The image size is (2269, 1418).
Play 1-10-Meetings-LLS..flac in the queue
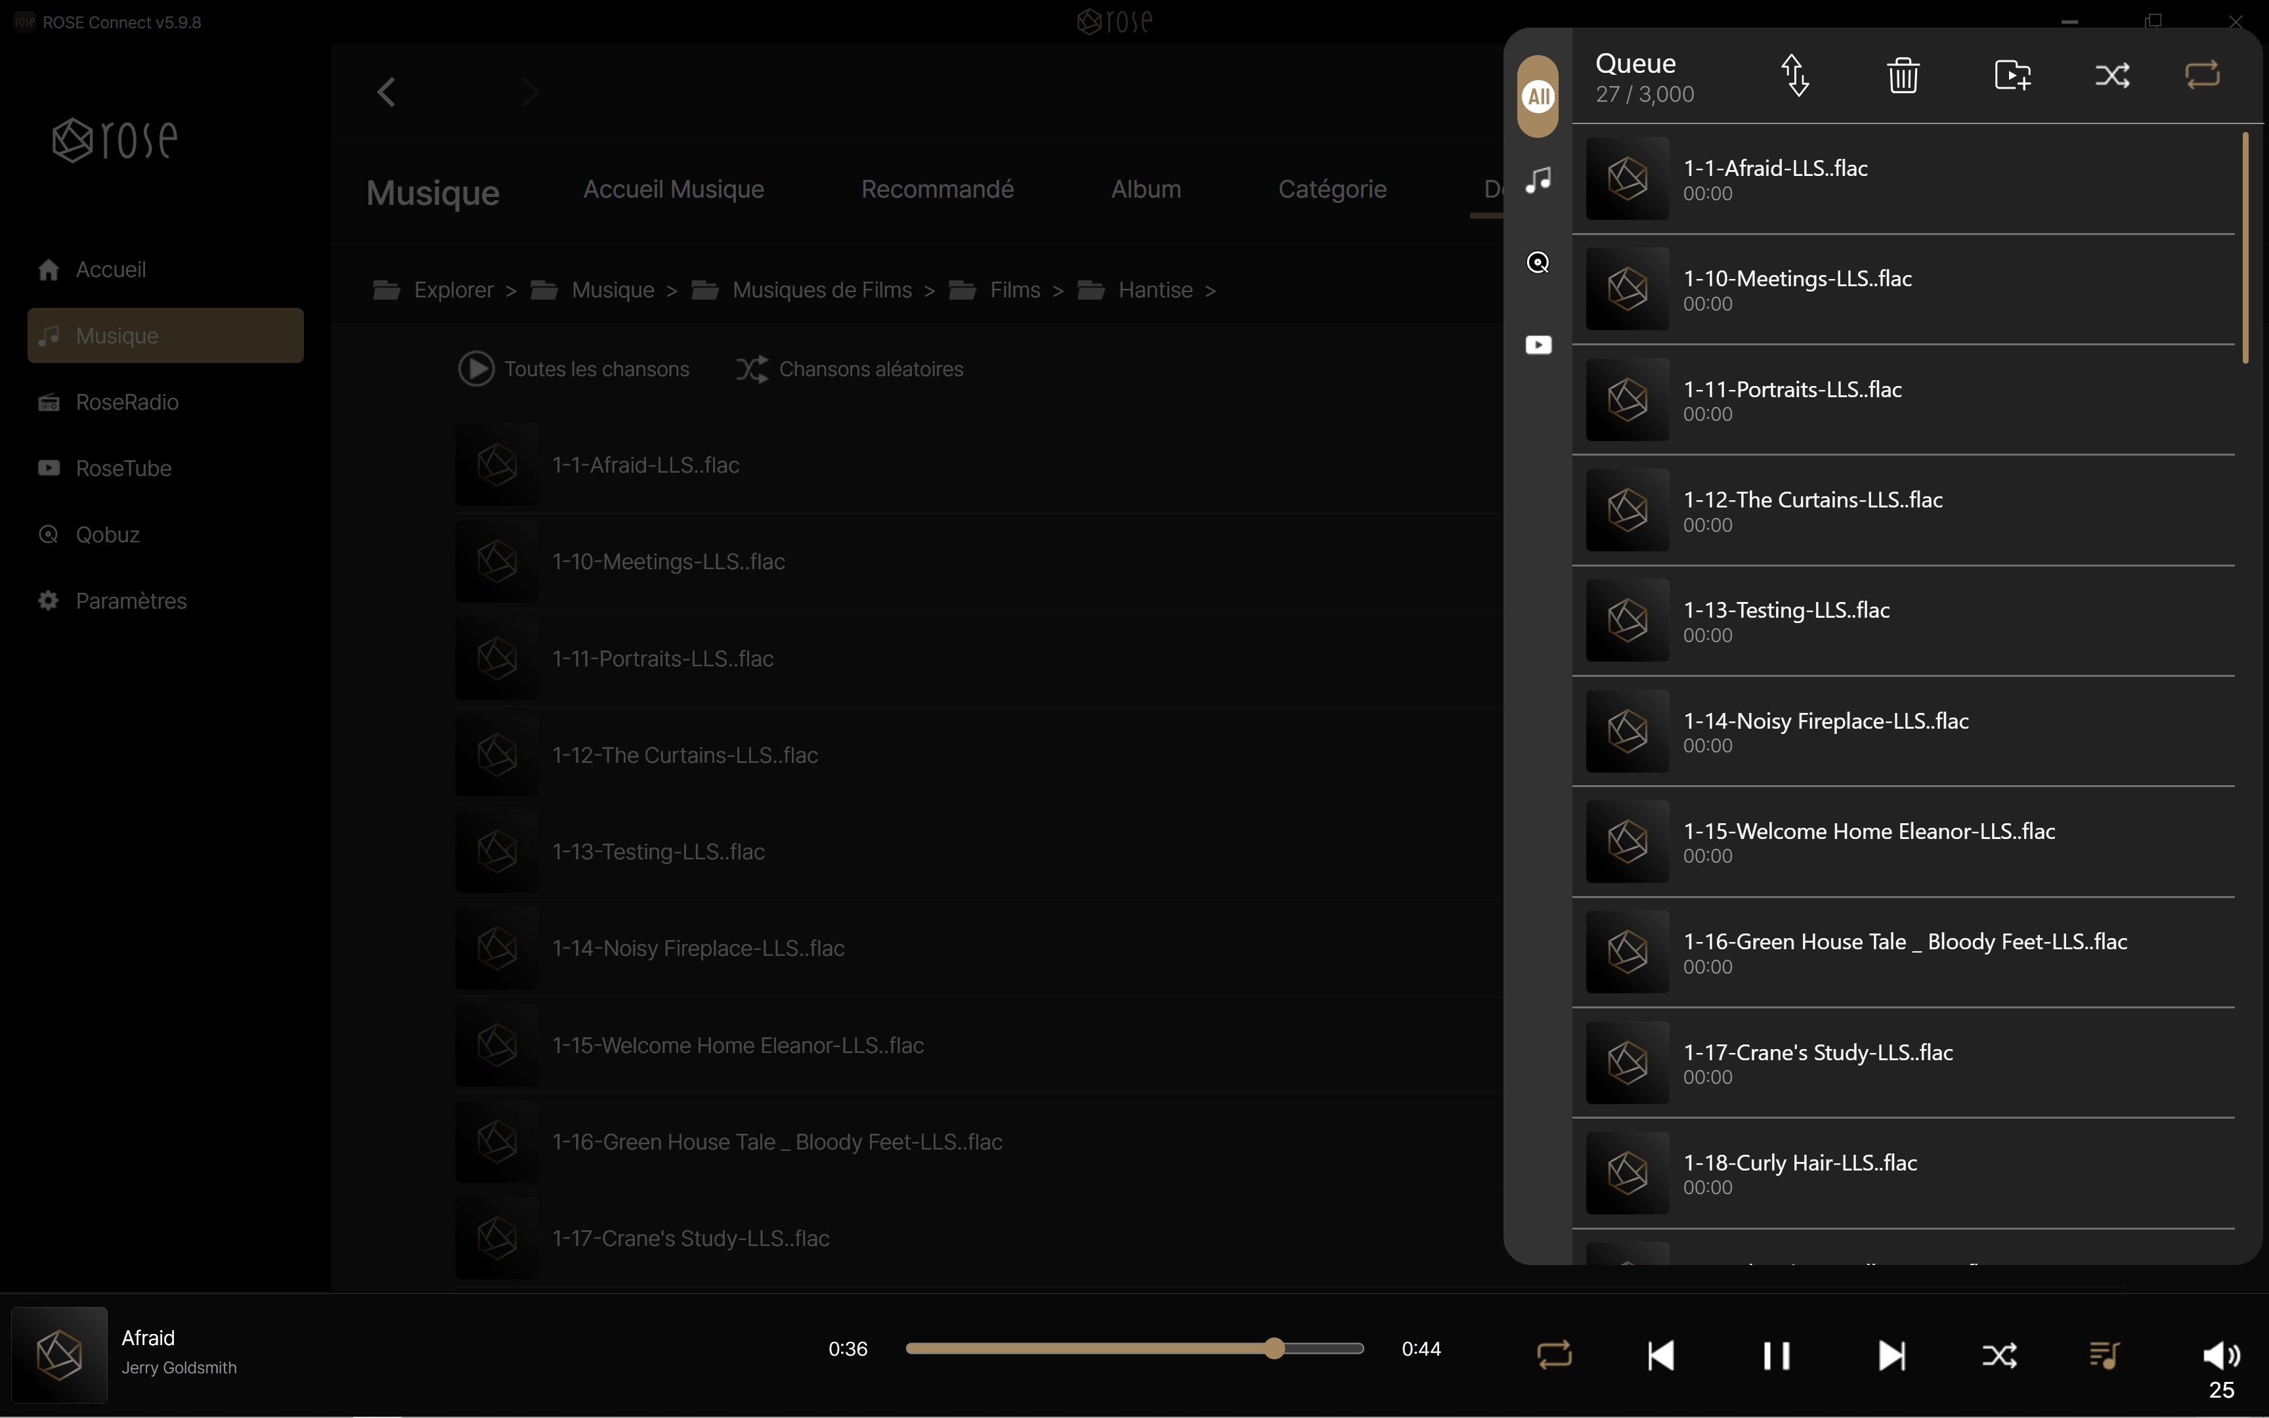click(1904, 289)
